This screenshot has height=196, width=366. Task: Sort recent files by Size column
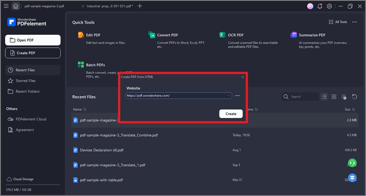tap(349, 109)
